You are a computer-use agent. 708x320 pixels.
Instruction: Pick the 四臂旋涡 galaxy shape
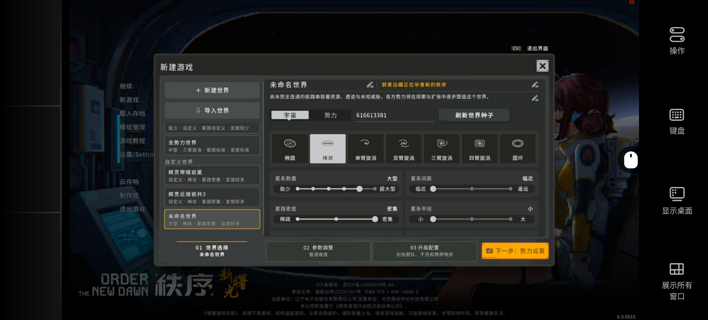(x=479, y=149)
